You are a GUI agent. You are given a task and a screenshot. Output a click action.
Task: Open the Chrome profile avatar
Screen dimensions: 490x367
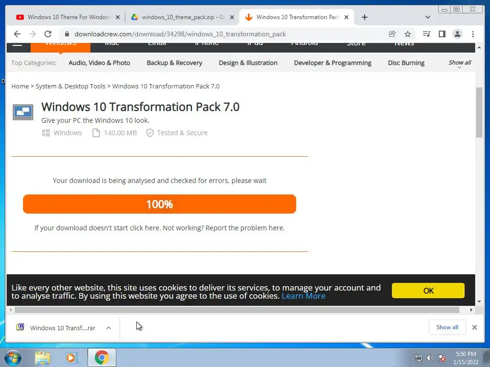(457, 34)
